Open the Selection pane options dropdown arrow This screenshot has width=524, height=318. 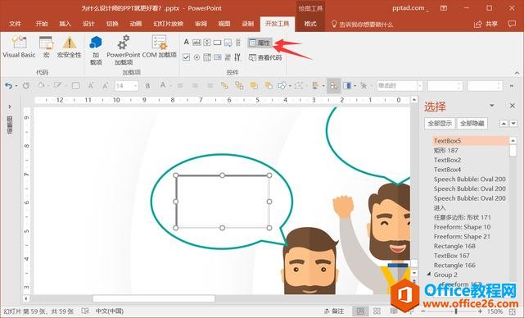[x=491, y=106]
